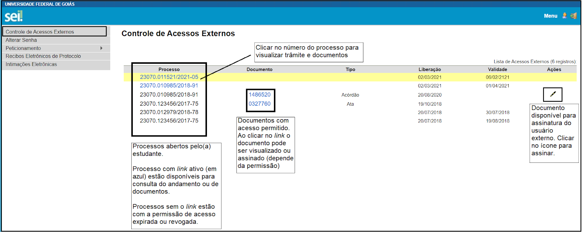
Task: Click the pen icon to sign the Acórdão document
Action: 553,94
